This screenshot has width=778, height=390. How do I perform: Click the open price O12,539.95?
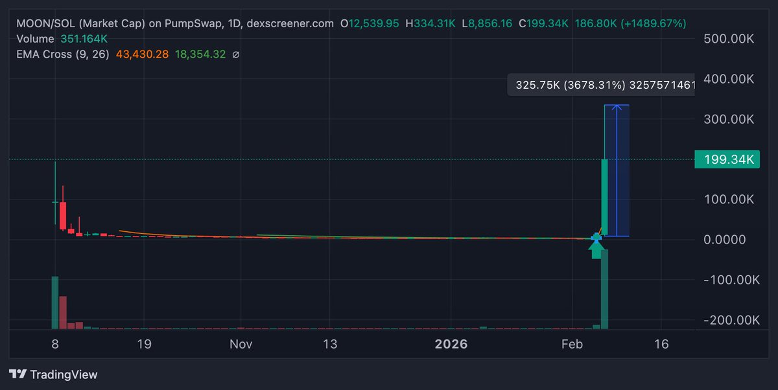(369, 23)
